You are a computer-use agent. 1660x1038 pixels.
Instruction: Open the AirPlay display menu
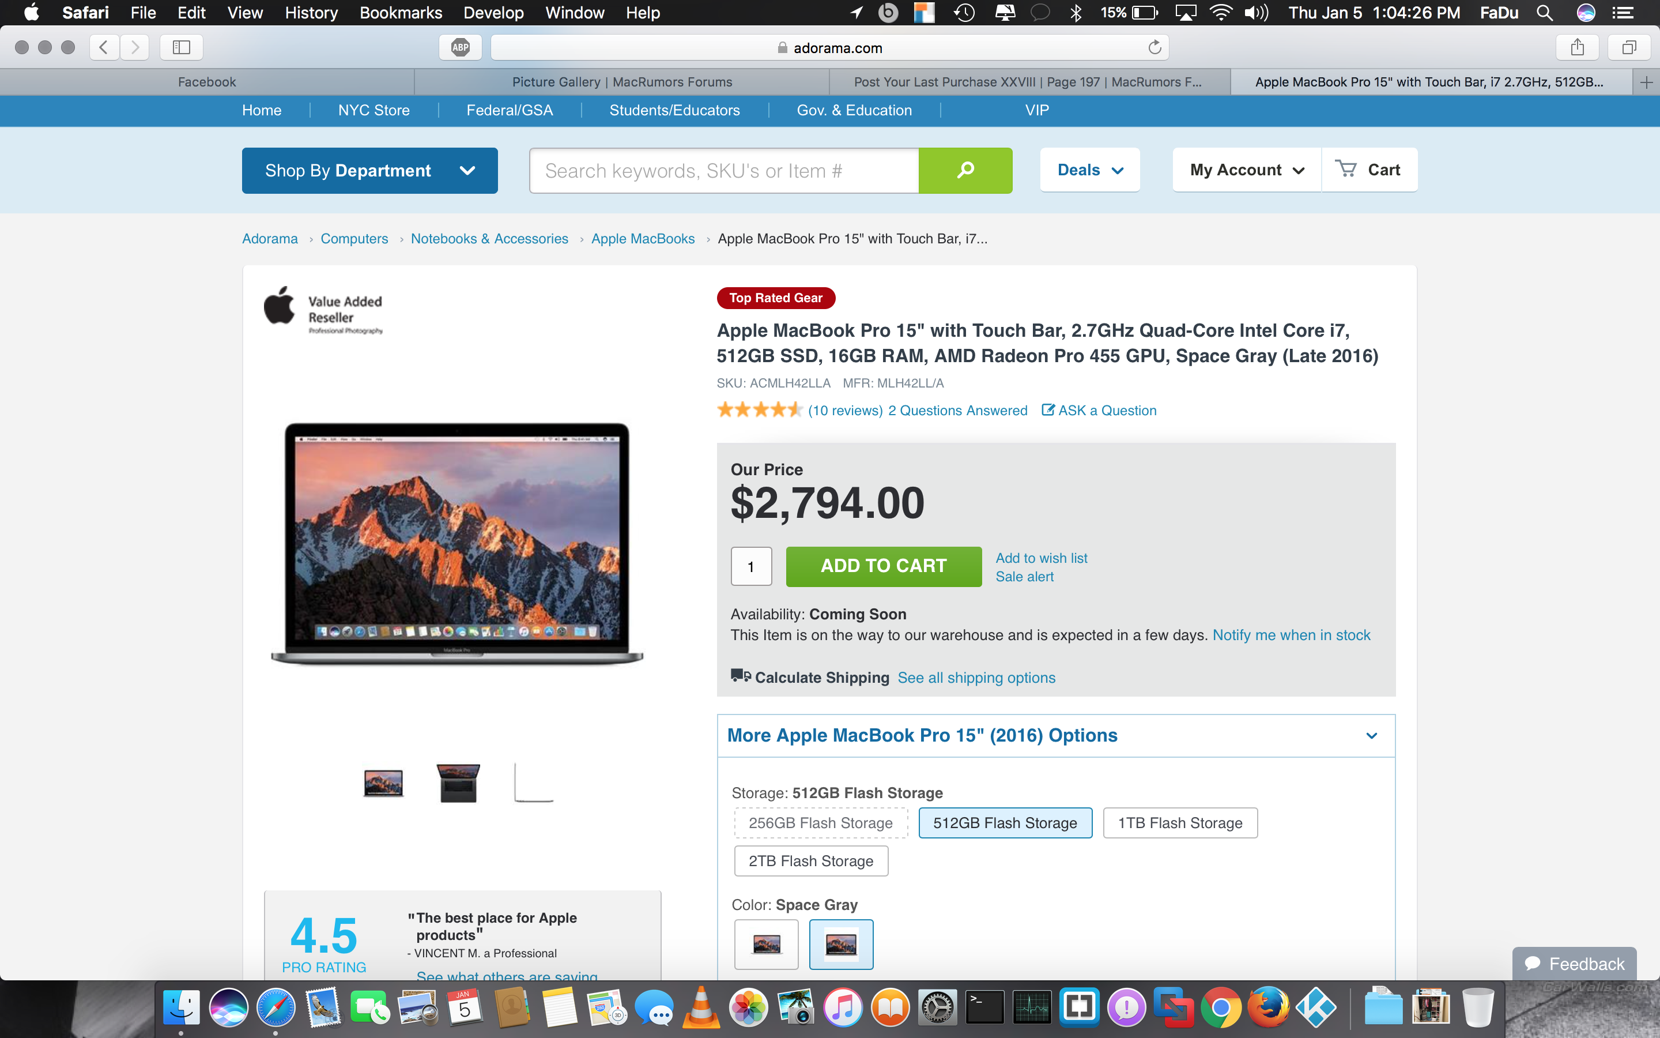[x=1186, y=12]
